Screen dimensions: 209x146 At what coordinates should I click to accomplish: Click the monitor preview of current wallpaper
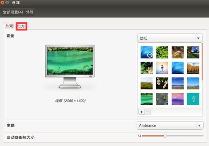coord(70,67)
